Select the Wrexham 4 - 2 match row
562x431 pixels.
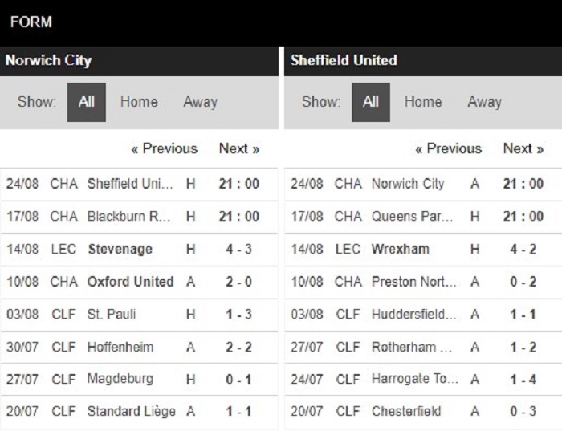[x=423, y=249]
